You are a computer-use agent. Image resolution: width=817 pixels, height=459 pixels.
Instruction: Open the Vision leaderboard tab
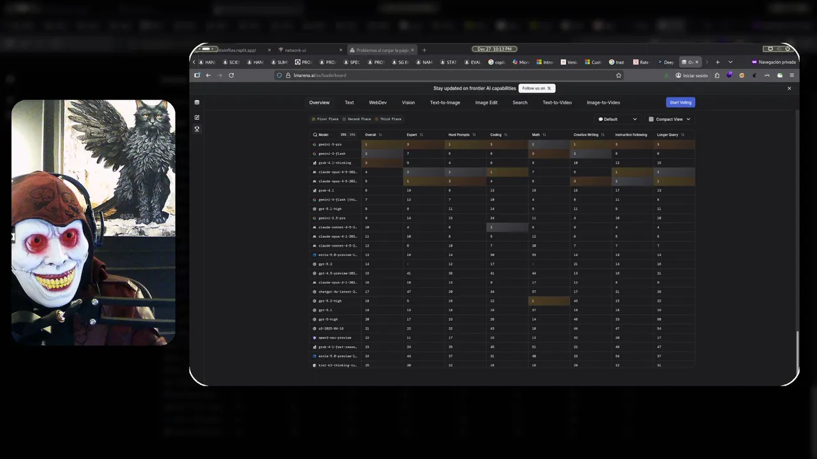click(408, 103)
